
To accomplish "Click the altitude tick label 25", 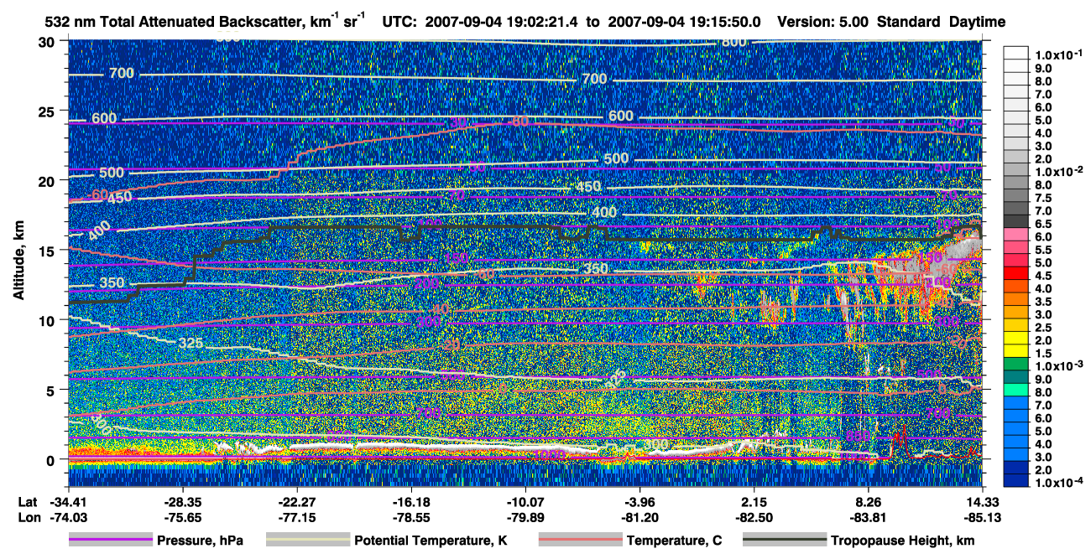I will 49,111.
